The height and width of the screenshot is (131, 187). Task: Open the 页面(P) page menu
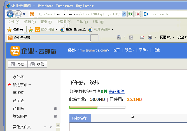pyautogui.click(x=167, y=37)
